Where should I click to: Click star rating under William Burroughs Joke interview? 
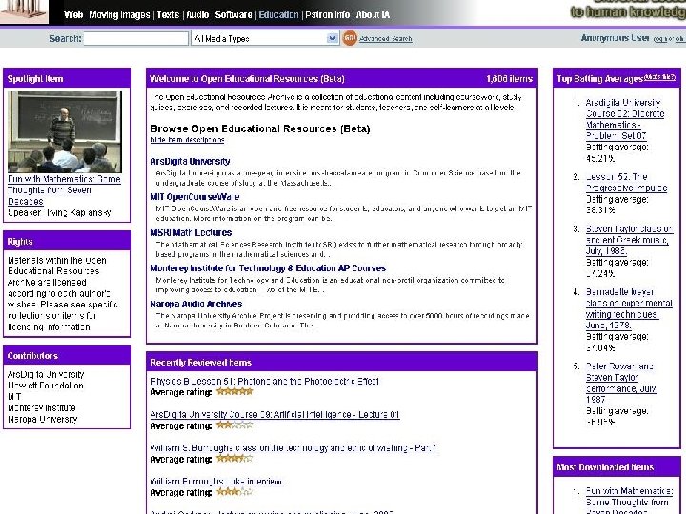pos(235,492)
